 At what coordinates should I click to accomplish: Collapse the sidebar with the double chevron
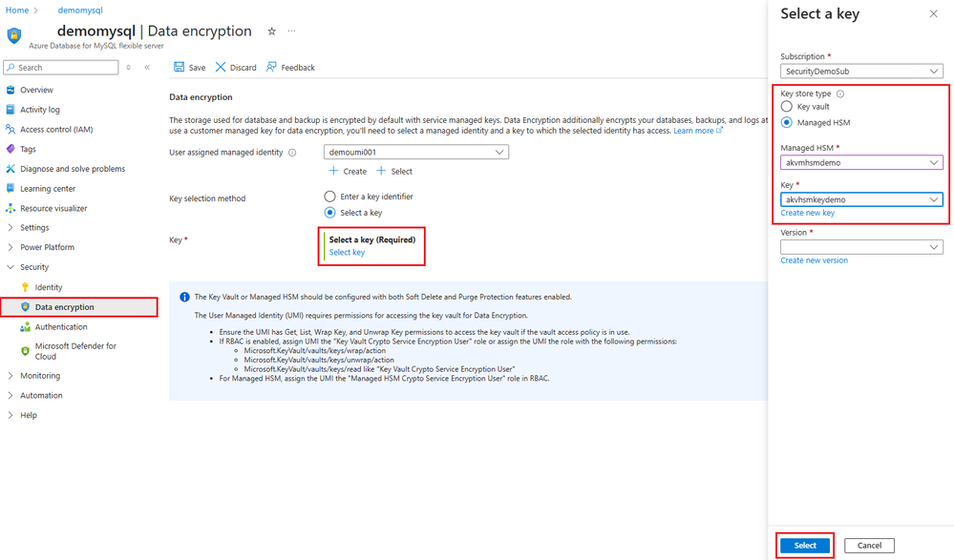[147, 68]
